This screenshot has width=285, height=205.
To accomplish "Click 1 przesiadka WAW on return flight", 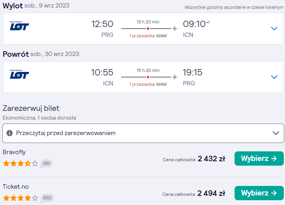I will pos(148,84).
